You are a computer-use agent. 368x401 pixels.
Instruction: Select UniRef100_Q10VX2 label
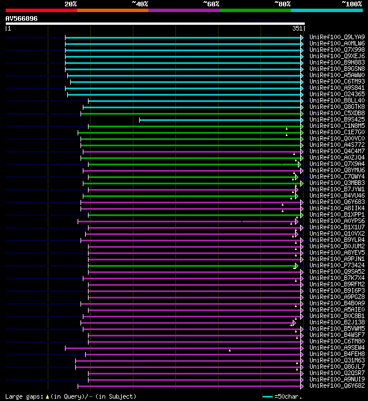pos(337,233)
